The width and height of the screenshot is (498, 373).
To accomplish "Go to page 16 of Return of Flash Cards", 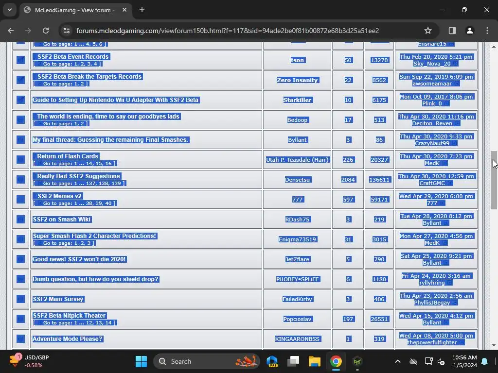I will pyautogui.click(x=108, y=163).
